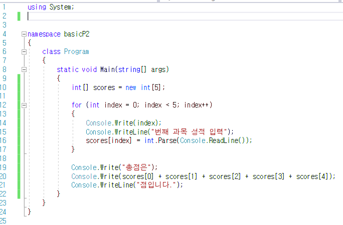Click the 'using System;' statement

51,7
